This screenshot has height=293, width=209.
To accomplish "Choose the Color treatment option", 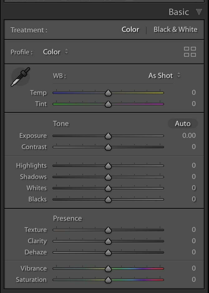I will pos(130,29).
